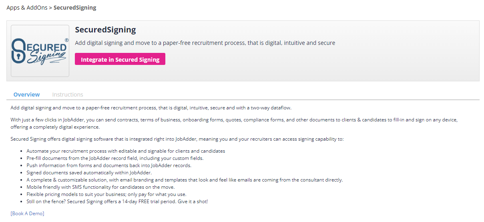Select the SecuredSigning header title
Image resolution: width=484 pixels, height=222 pixels.
tap(106, 30)
